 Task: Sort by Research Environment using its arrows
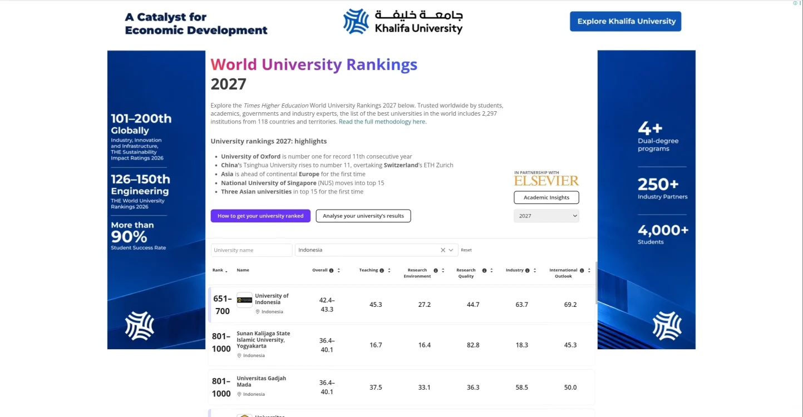(443, 270)
